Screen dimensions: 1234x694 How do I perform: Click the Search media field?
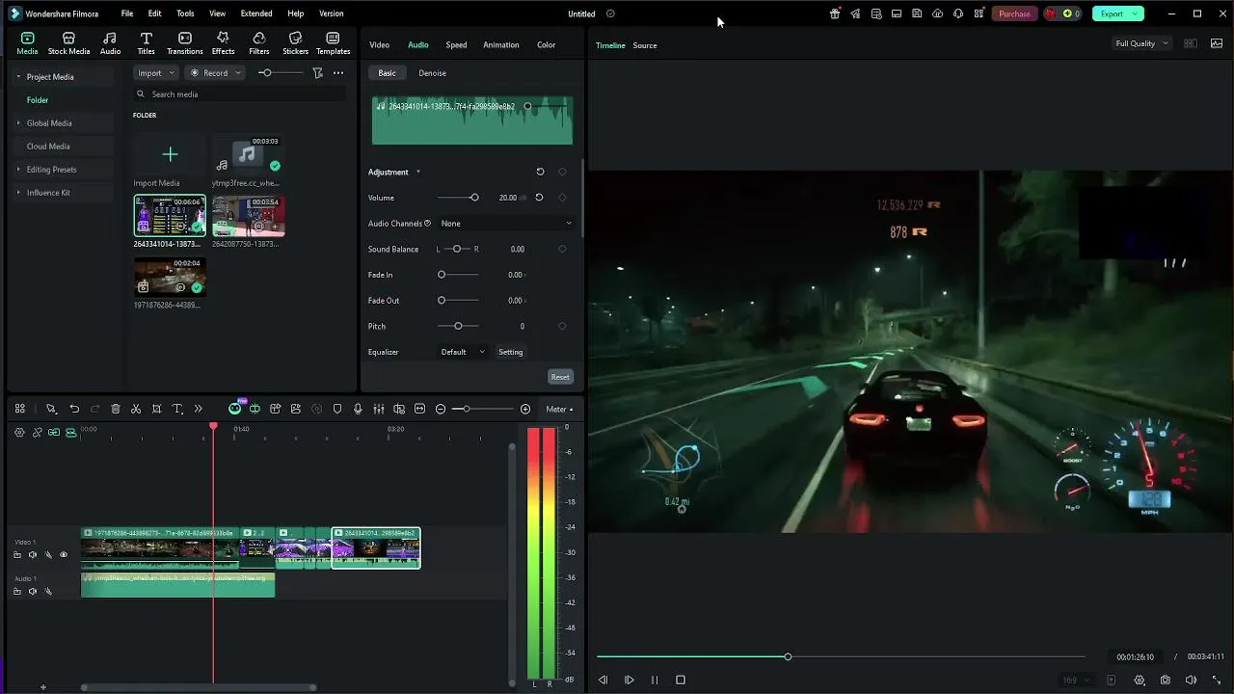point(239,94)
